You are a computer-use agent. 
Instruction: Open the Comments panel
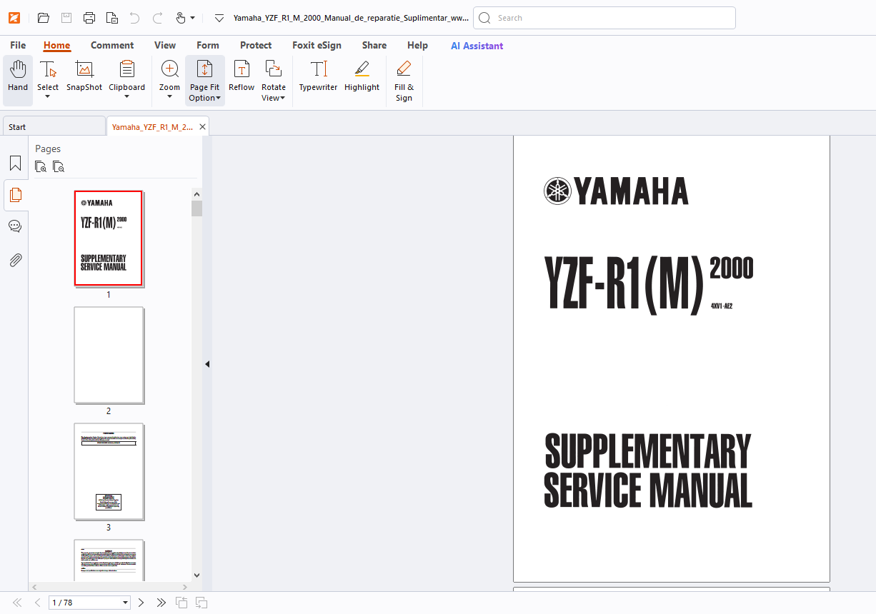coord(15,226)
